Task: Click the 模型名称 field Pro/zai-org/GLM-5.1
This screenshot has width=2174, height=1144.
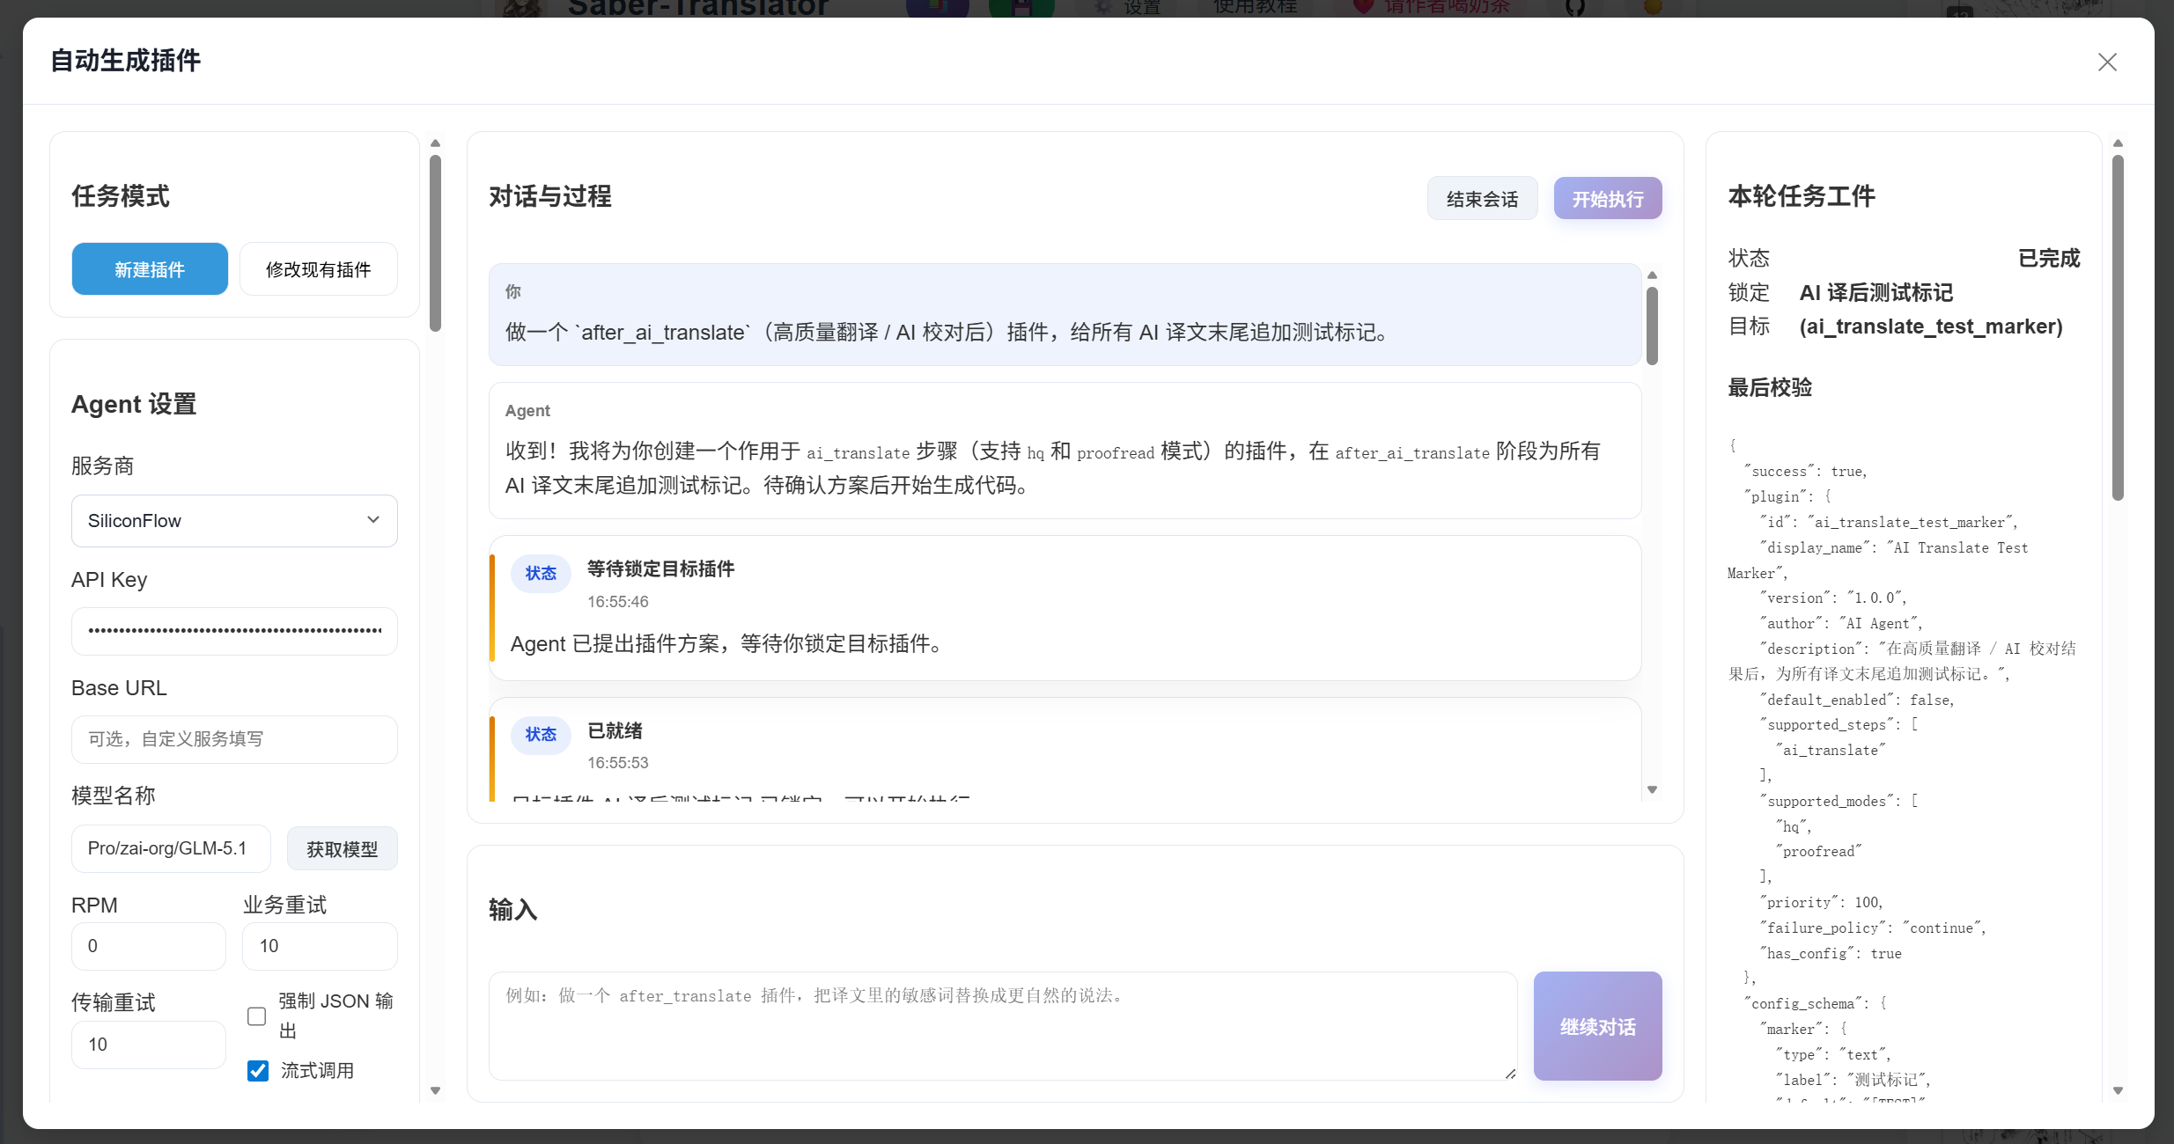Action: click(x=171, y=848)
